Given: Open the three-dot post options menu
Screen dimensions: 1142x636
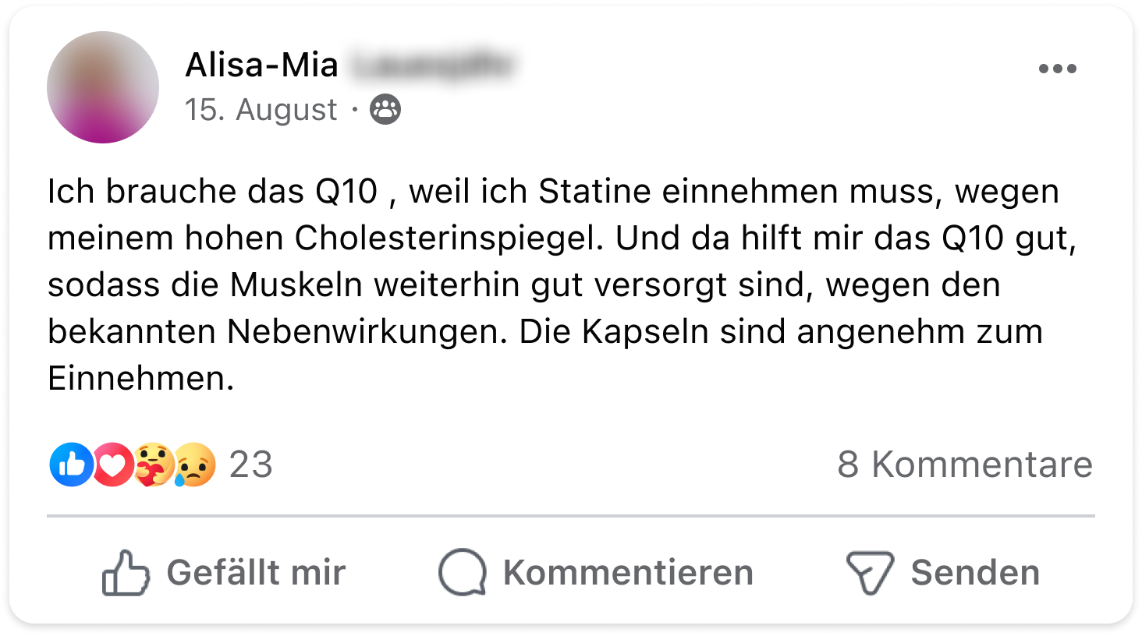Looking at the screenshot, I should tap(1057, 69).
